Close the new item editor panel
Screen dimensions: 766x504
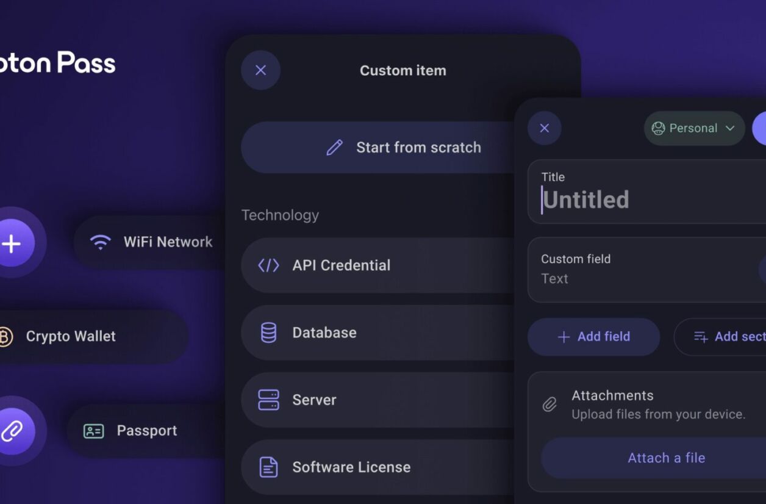[x=545, y=128]
